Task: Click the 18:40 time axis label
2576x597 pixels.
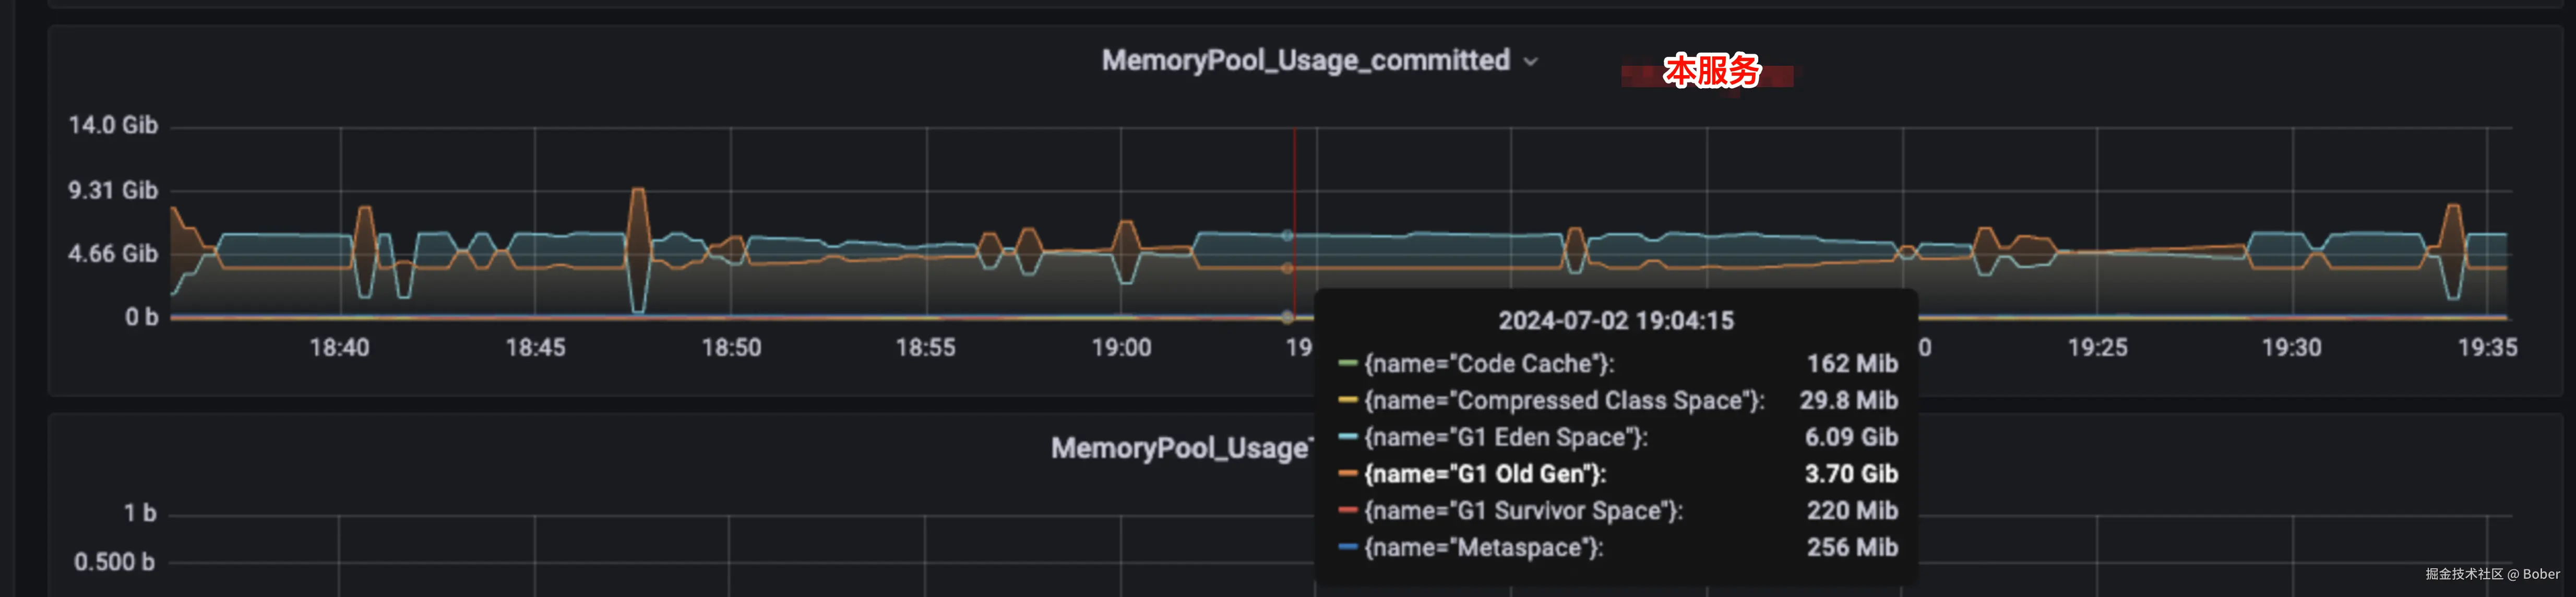Action: point(339,348)
